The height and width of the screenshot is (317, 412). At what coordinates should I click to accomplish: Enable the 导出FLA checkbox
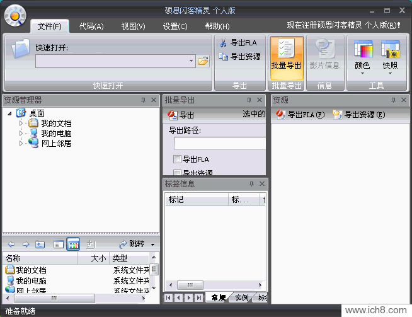(177, 159)
